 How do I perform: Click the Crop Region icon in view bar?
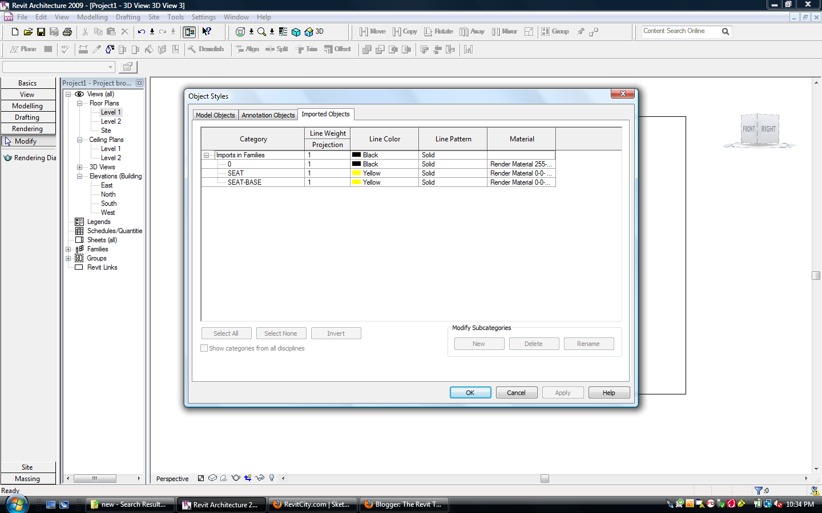tap(247, 478)
